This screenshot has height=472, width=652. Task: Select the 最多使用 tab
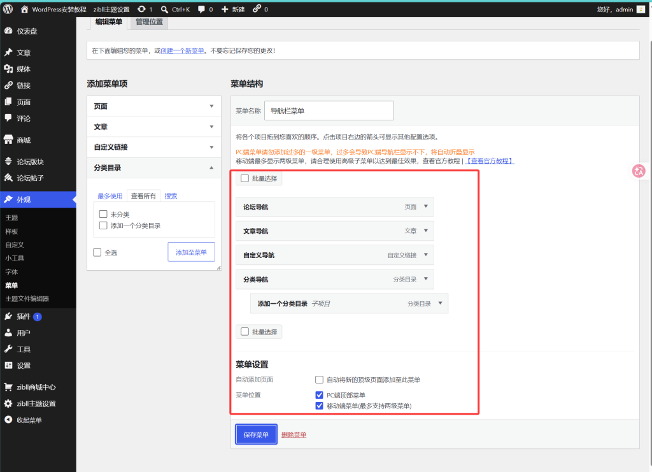(x=110, y=196)
